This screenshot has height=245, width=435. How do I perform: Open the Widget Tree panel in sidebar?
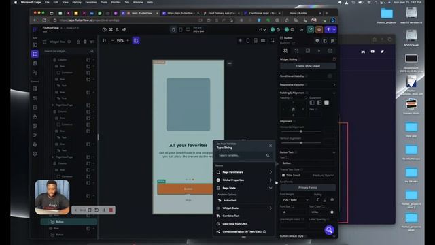(35, 54)
